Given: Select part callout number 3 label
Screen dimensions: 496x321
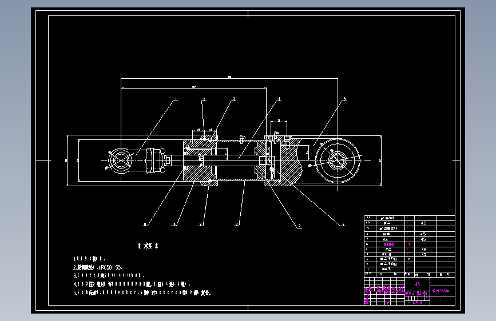Looking at the screenshot, I should point(234,99).
